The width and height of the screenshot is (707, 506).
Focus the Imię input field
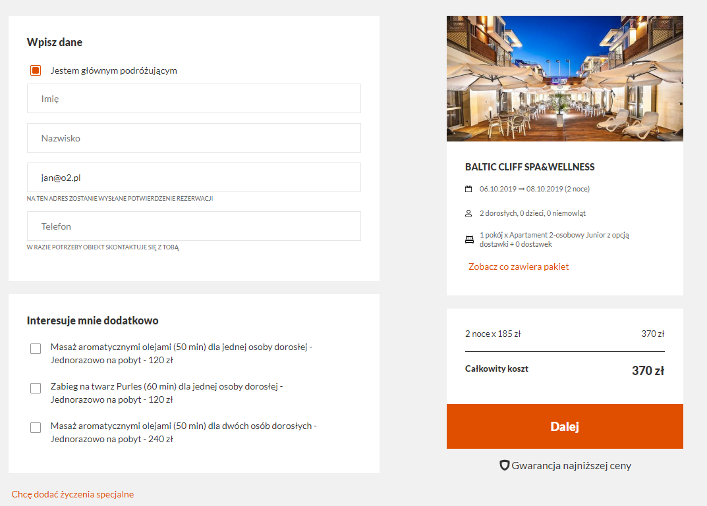pos(194,99)
